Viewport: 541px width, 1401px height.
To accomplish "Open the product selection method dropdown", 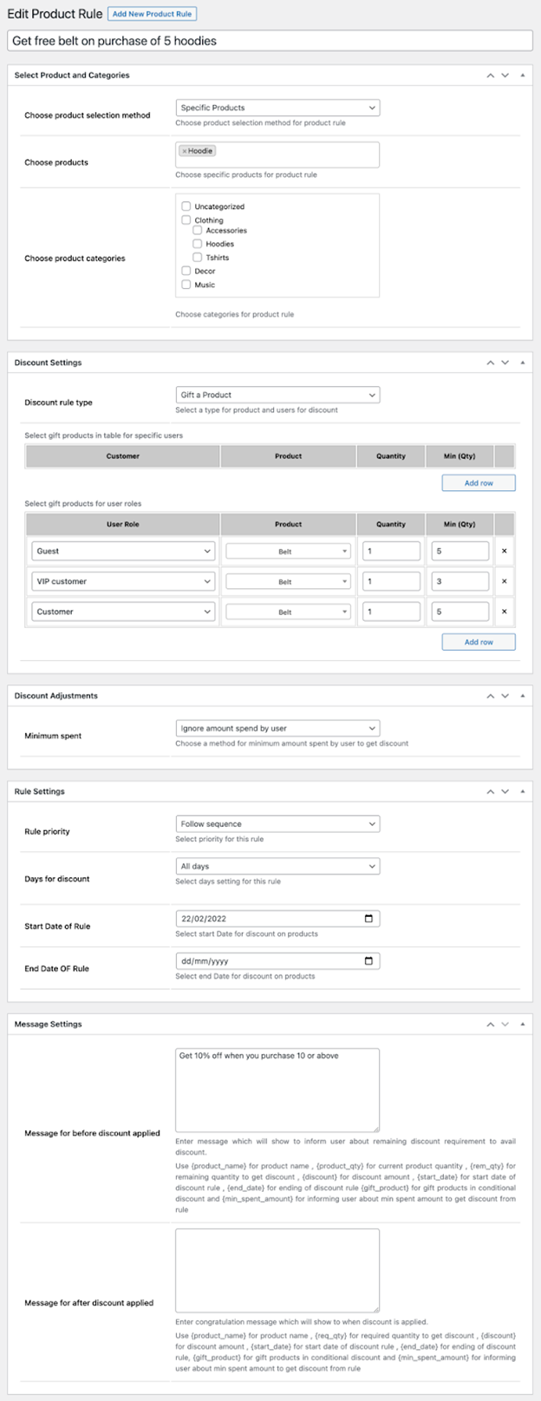I will click(277, 108).
